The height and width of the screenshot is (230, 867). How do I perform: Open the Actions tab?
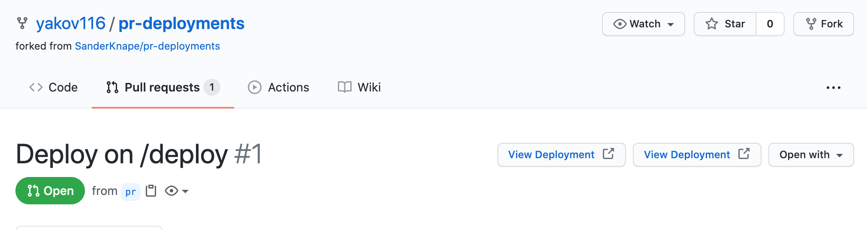(288, 87)
